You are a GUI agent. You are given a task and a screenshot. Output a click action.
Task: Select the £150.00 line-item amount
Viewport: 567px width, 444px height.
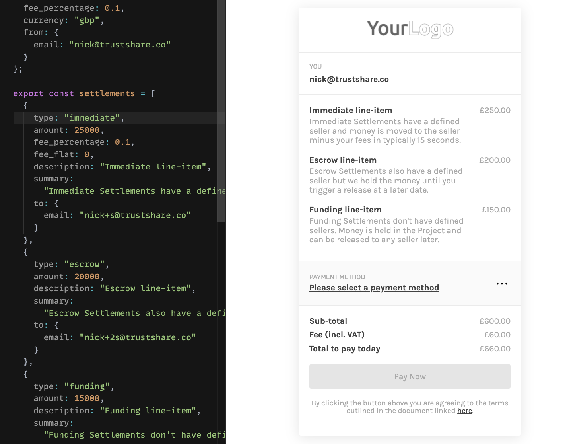[x=496, y=210]
